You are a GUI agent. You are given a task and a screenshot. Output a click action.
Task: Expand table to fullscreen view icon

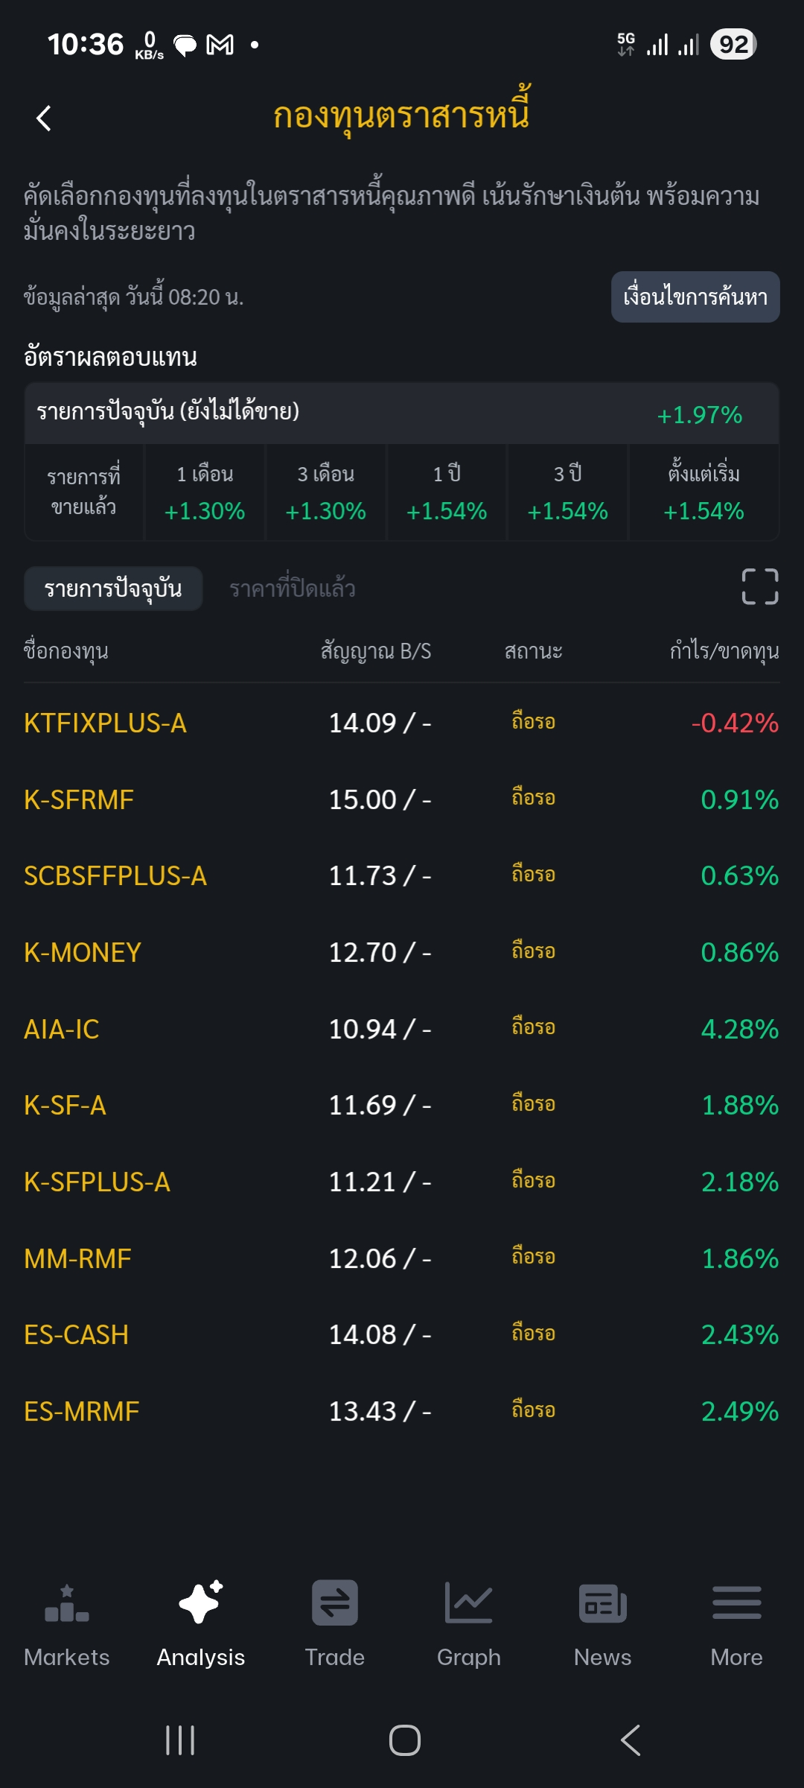[x=759, y=587]
